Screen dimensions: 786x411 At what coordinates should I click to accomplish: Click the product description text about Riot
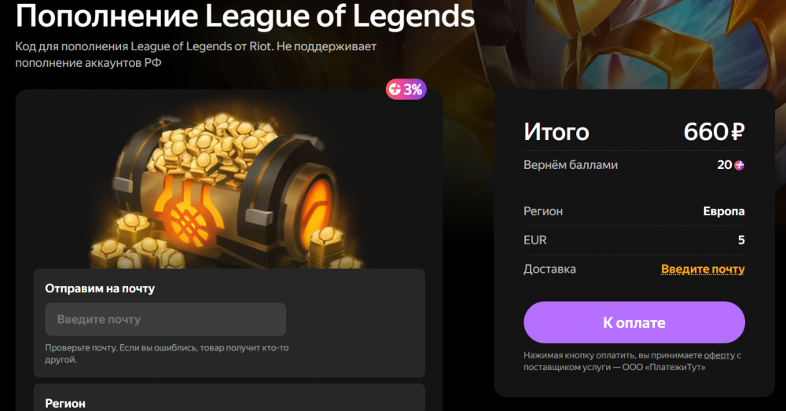pos(196,54)
